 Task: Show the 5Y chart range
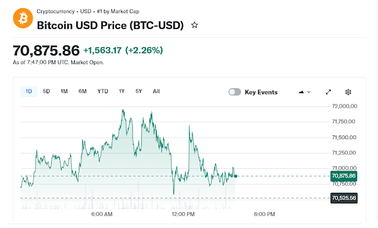139,91
